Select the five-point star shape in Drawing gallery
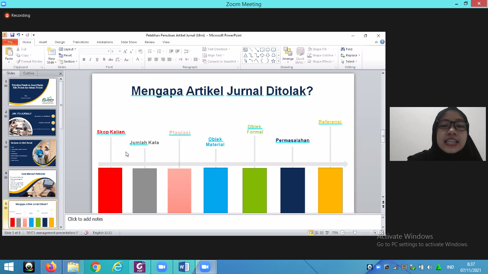Viewport: 488px width, 274px height. (273, 61)
